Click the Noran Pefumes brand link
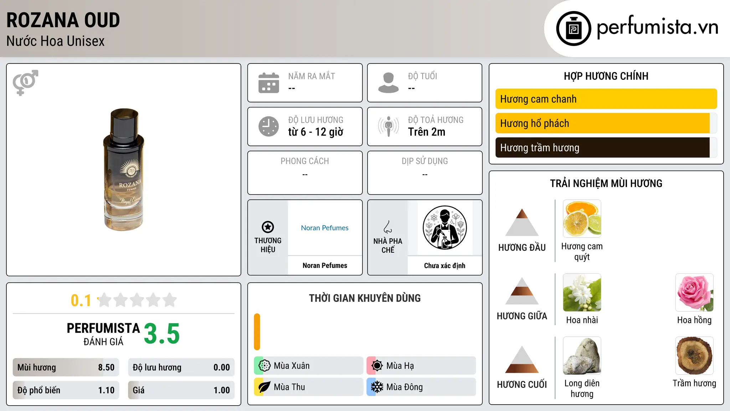This screenshot has width=730, height=411. tap(325, 228)
